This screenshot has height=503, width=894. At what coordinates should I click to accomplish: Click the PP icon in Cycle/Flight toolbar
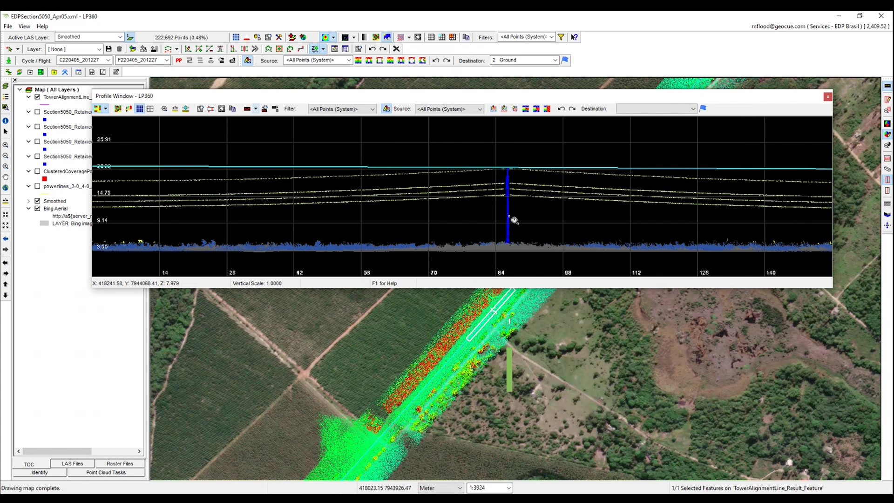click(179, 60)
